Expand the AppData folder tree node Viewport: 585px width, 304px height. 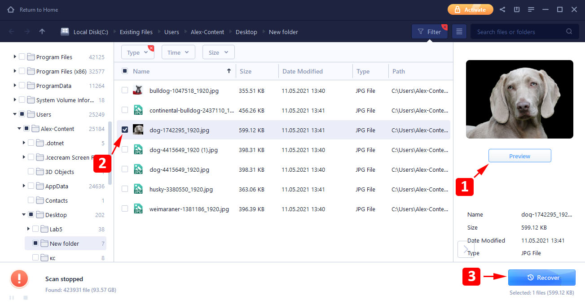[24, 186]
